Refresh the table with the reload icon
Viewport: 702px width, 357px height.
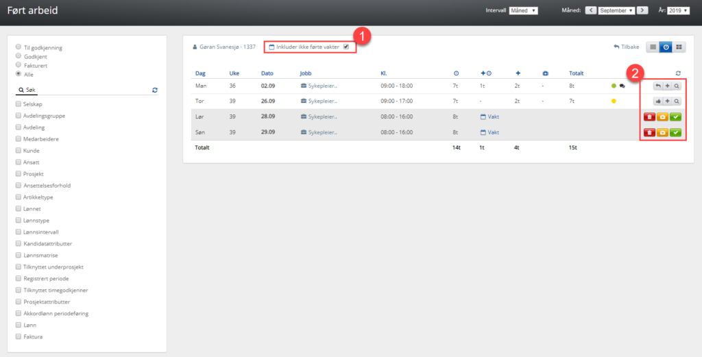click(678, 73)
